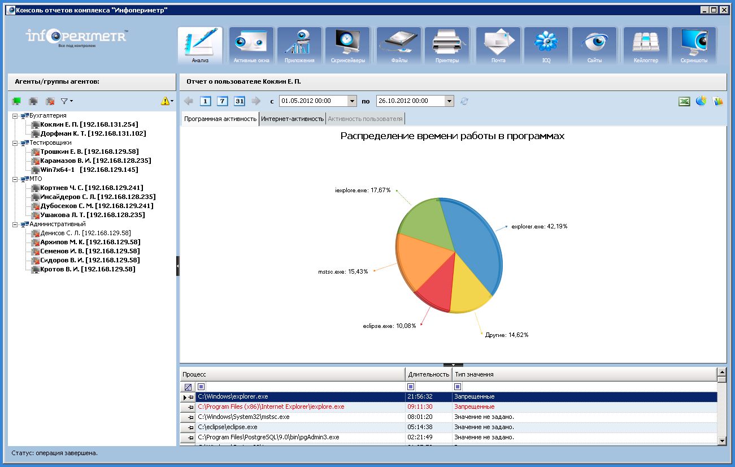Collapse the Бухгалтерия tree group
This screenshot has width=735, height=467.
pos(15,116)
